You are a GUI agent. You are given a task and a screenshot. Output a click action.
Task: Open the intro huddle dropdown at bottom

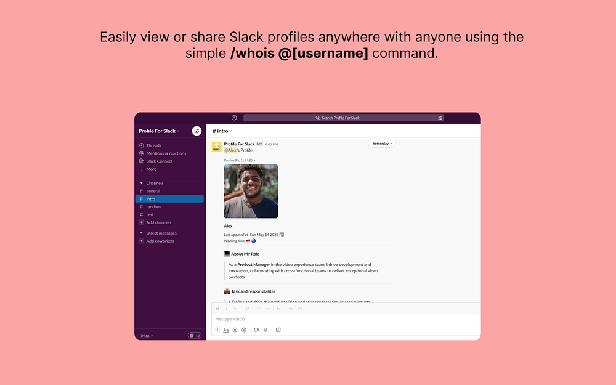pyautogui.click(x=147, y=336)
